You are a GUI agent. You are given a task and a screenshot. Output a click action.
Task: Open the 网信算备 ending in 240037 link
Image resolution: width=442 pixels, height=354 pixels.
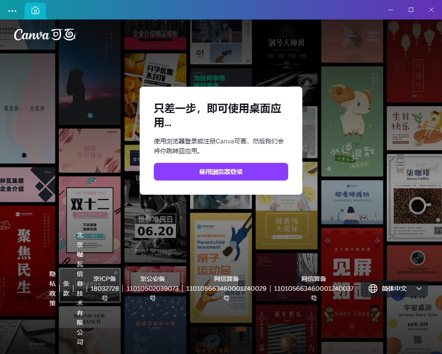tap(314, 289)
